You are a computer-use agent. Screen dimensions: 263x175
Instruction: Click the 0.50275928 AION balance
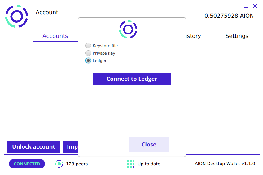pos(229,16)
